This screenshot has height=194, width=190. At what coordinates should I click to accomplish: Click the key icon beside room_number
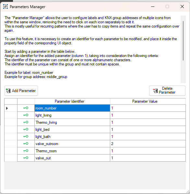click(x=26, y=108)
